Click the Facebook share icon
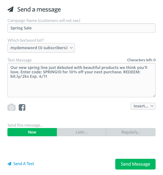This screenshot has height=175, width=163. (x=22, y=107)
